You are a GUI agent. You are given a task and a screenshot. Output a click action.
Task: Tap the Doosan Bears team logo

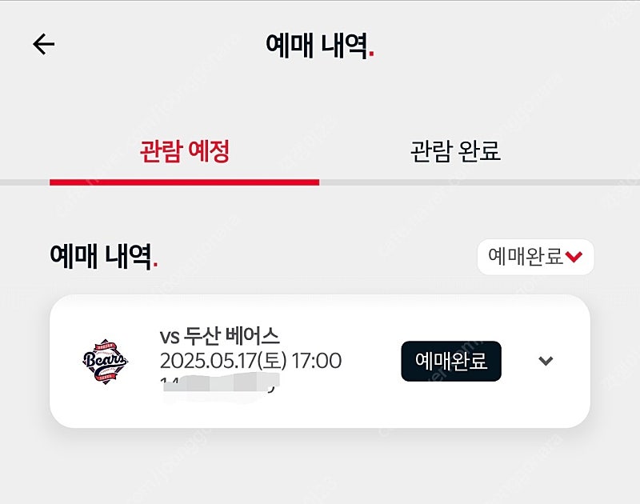coord(105,361)
